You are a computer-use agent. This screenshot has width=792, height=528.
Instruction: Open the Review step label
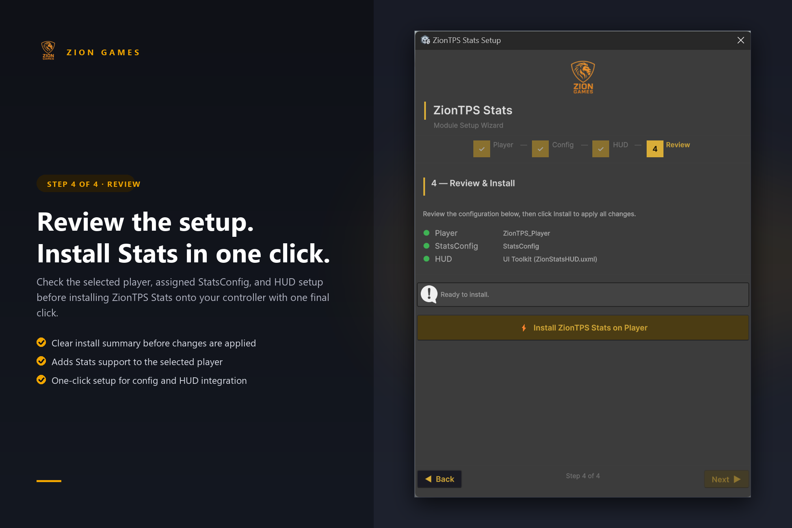tap(678, 145)
